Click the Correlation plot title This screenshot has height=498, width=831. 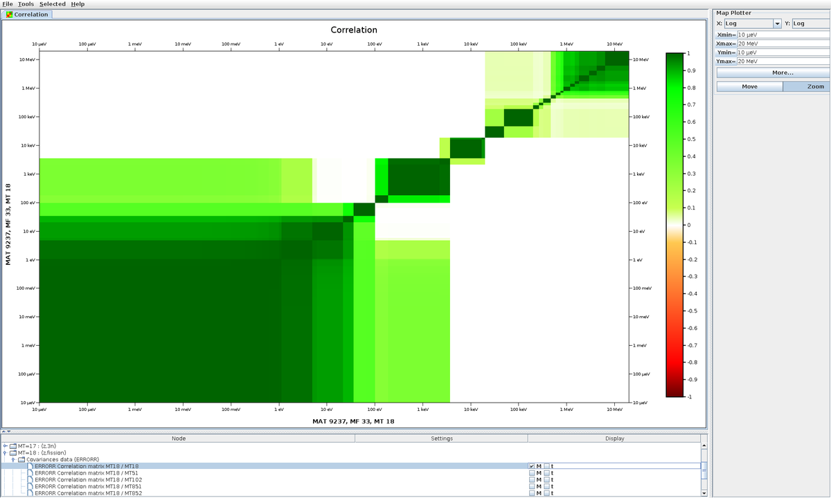(354, 30)
